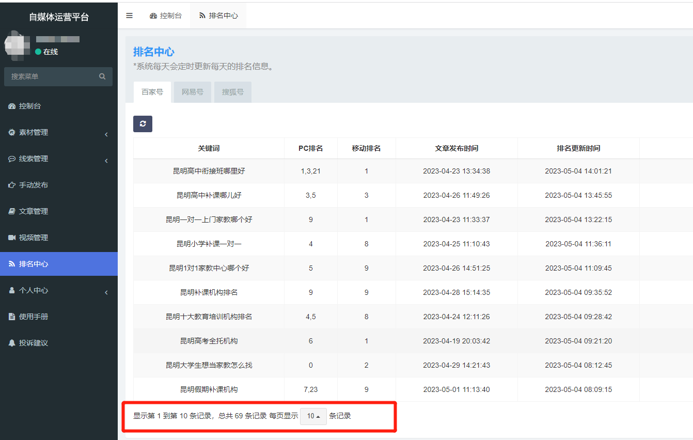Open 投诉建议 in the sidebar
693x440 pixels.
33,343
